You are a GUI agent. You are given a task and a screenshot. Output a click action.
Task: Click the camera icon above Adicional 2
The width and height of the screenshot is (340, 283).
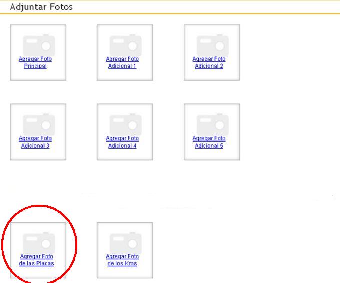coord(213,45)
